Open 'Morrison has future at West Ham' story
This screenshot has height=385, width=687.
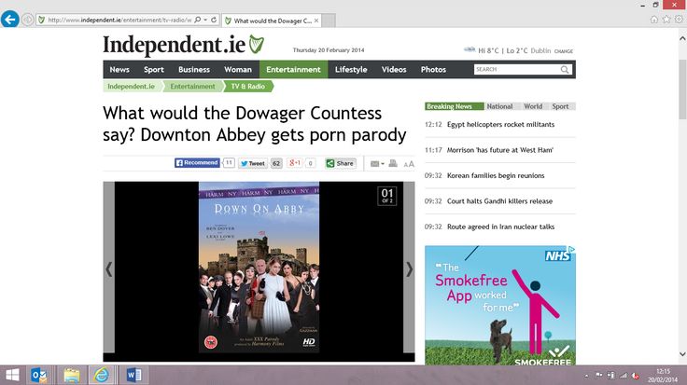[500, 150]
